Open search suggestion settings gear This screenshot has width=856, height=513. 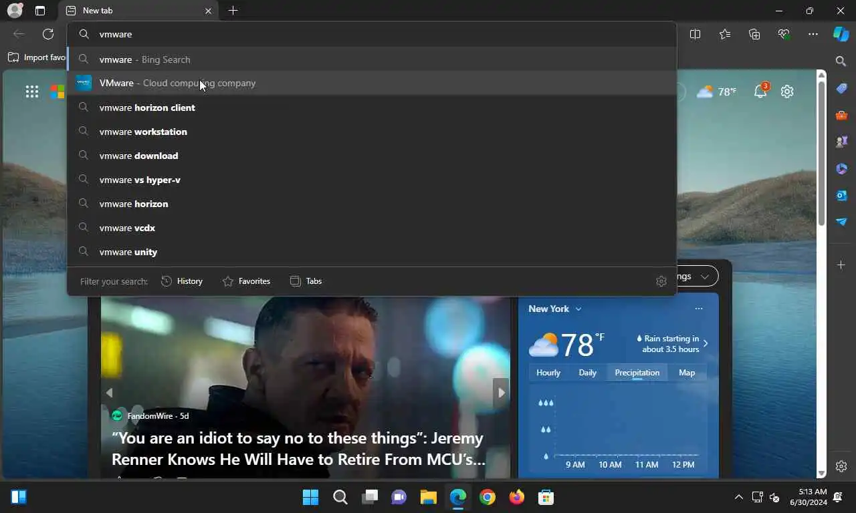pyautogui.click(x=661, y=281)
